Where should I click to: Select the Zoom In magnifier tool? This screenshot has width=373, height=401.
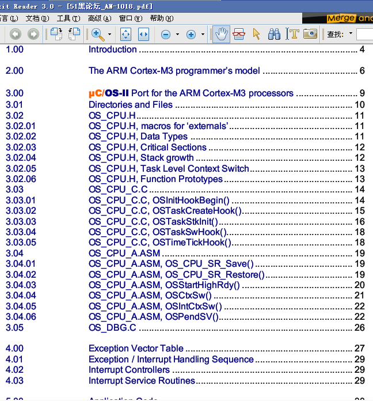coord(98,35)
